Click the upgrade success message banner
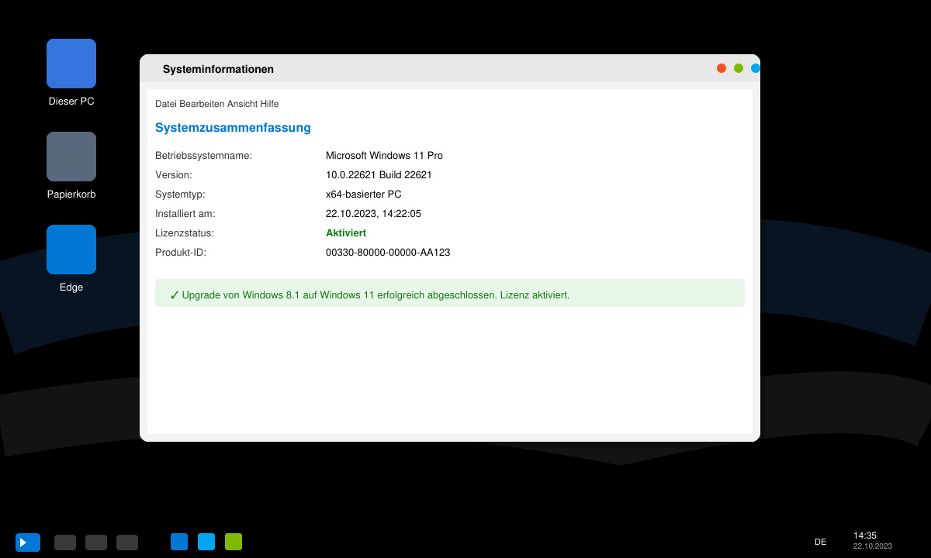 point(450,293)
